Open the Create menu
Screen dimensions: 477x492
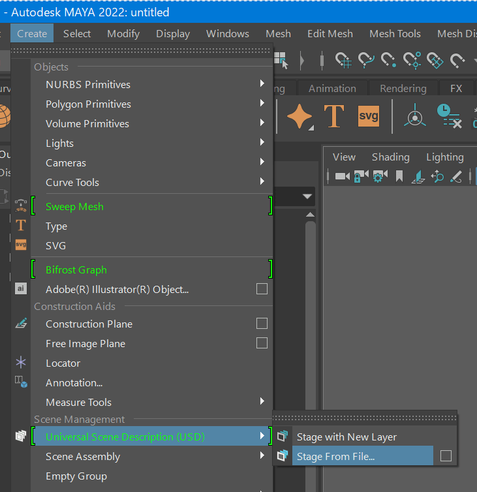[32, 33]
